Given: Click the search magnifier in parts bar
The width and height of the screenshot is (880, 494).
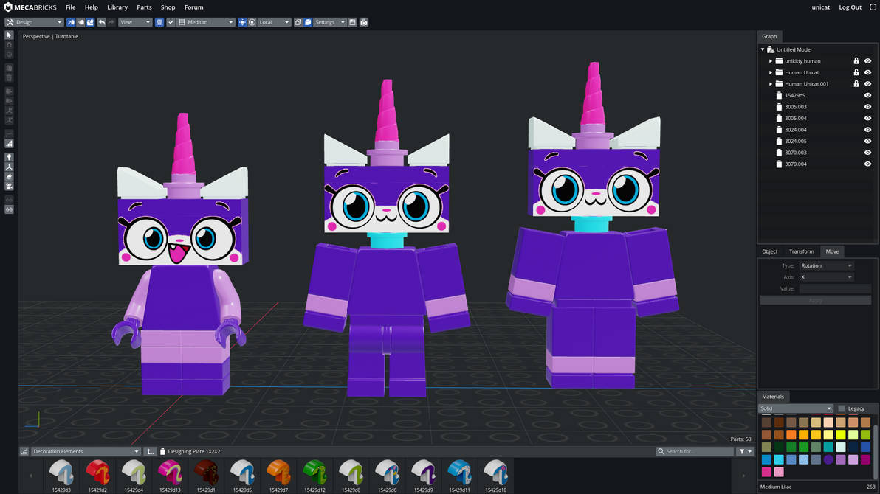Looking at the screenshot, I should (661, 451).
